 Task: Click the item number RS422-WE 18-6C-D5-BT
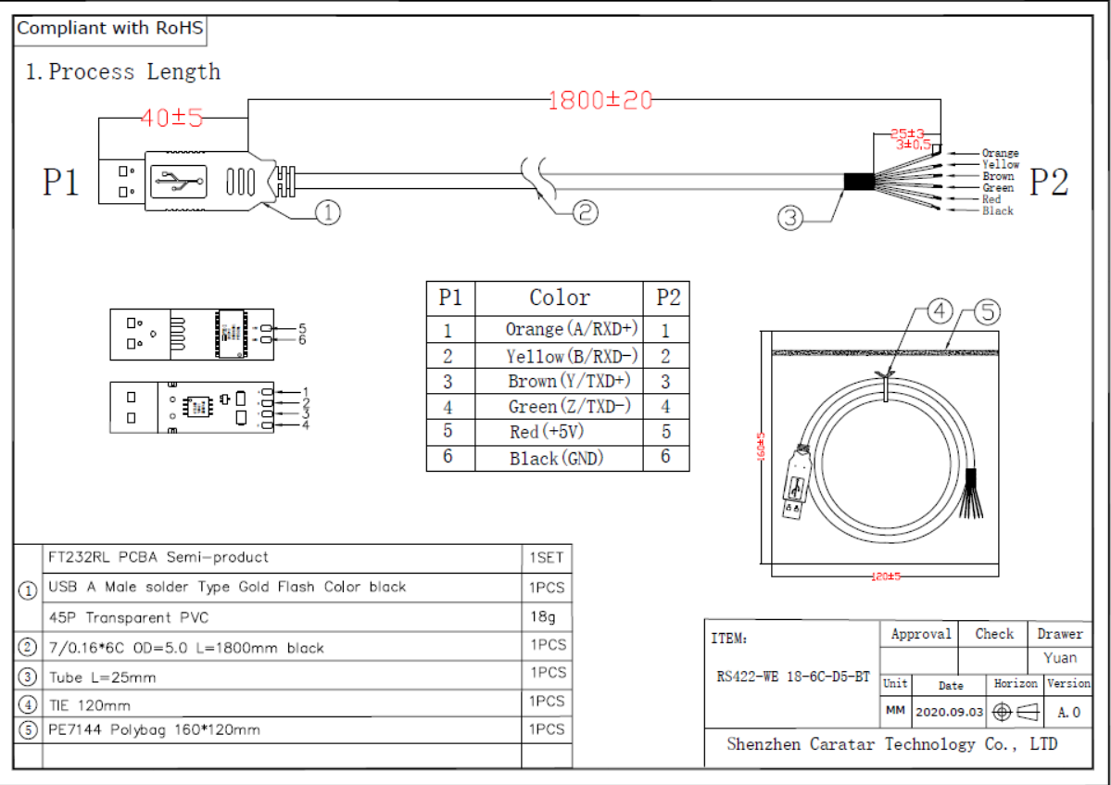tap(793, 677)
